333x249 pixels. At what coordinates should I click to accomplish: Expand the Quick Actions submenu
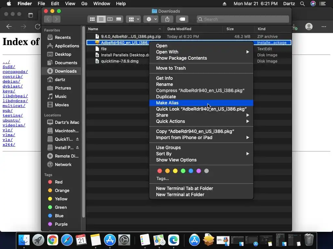pyautogui.click(x=201, y=121)
